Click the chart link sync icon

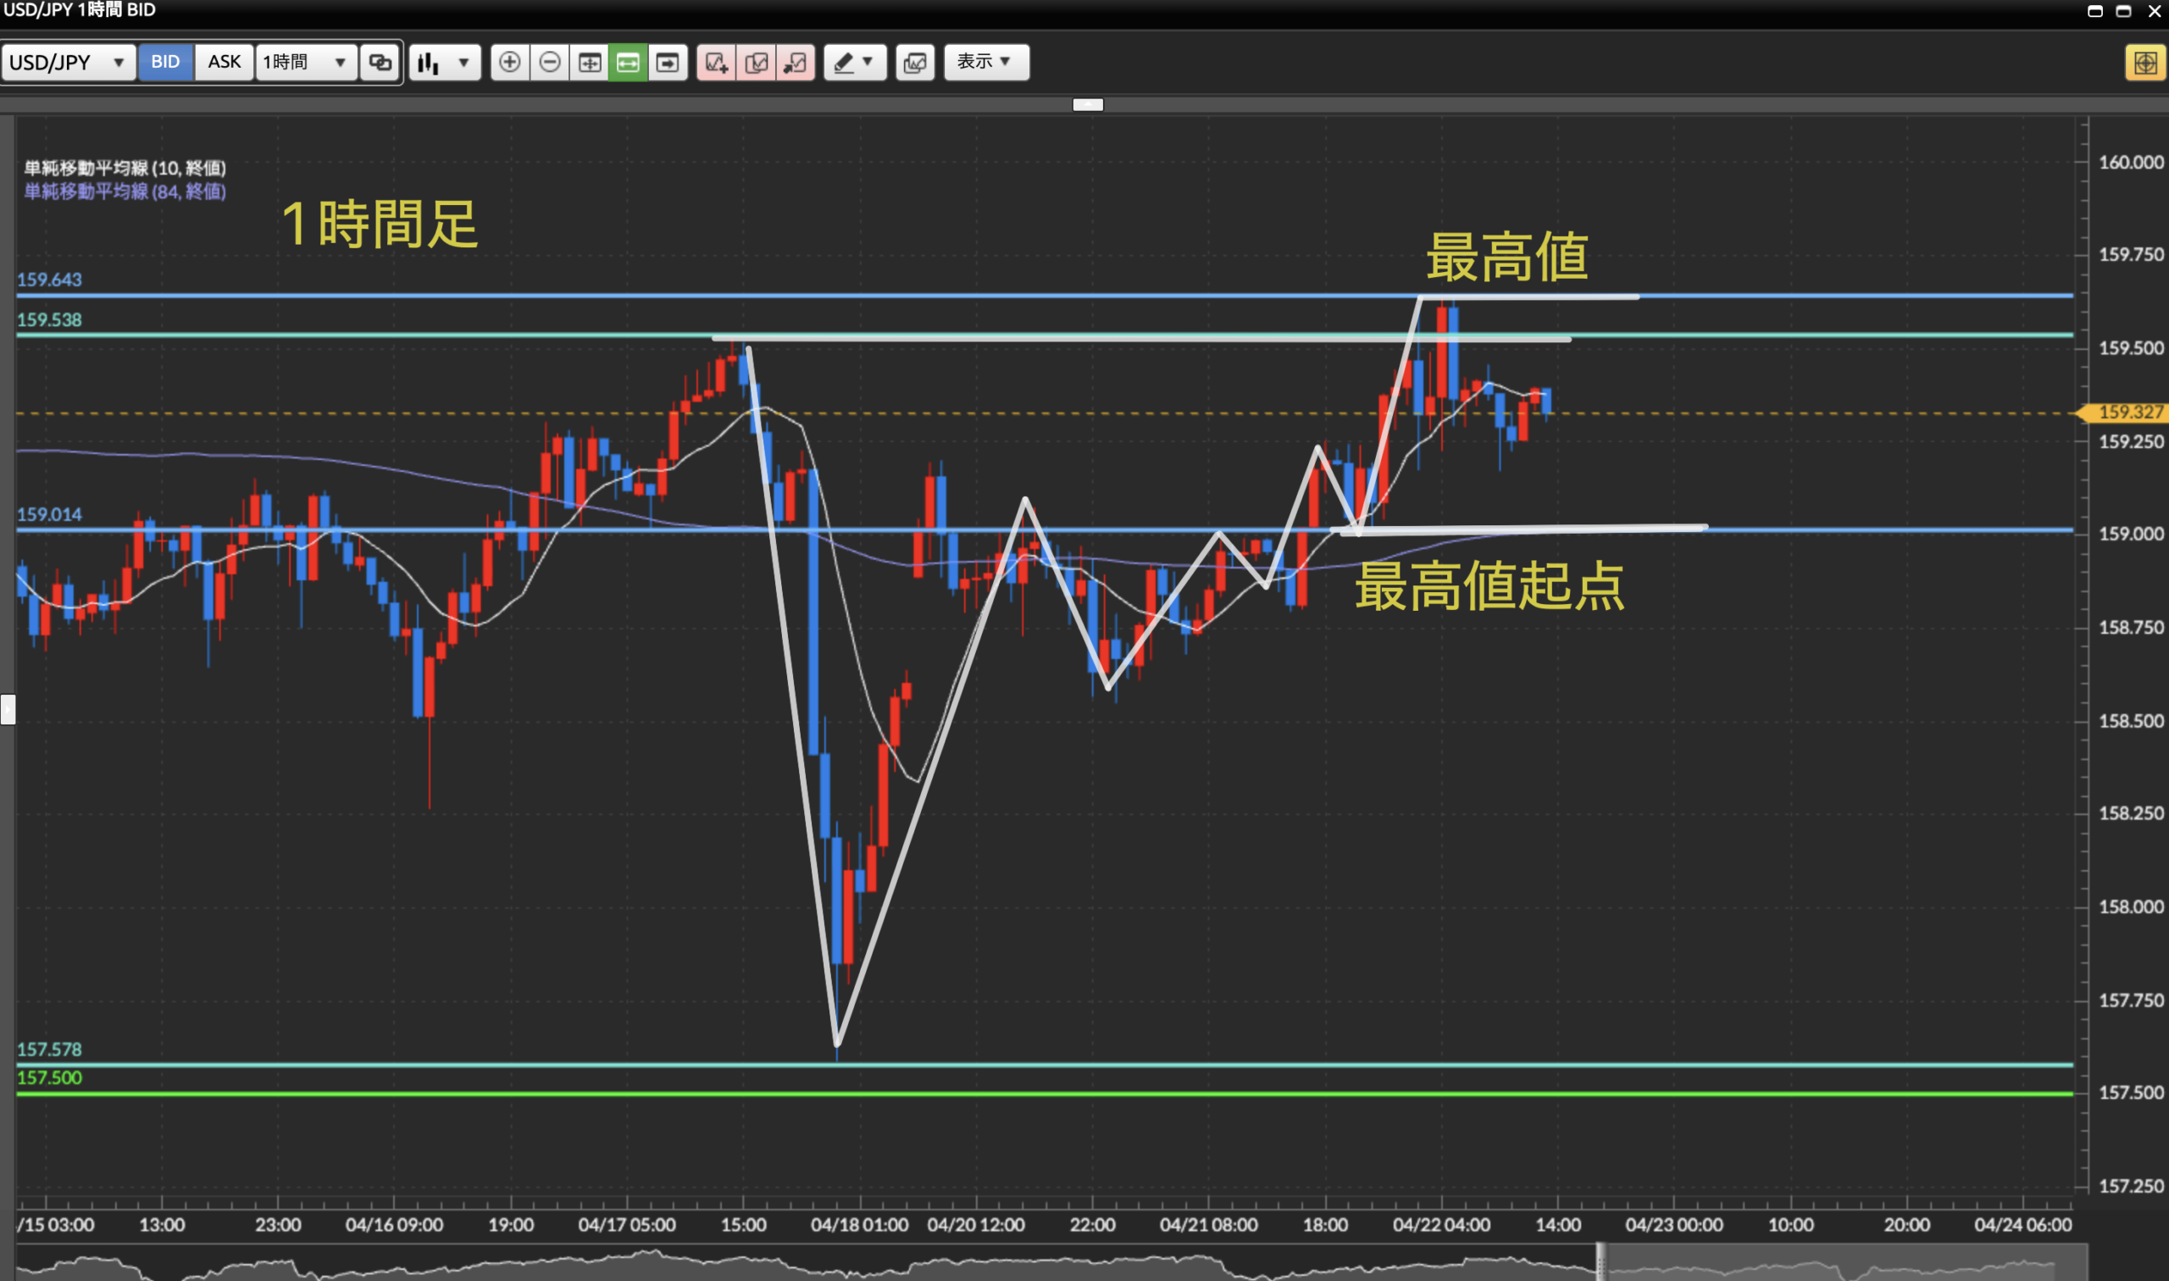(380, 62)
